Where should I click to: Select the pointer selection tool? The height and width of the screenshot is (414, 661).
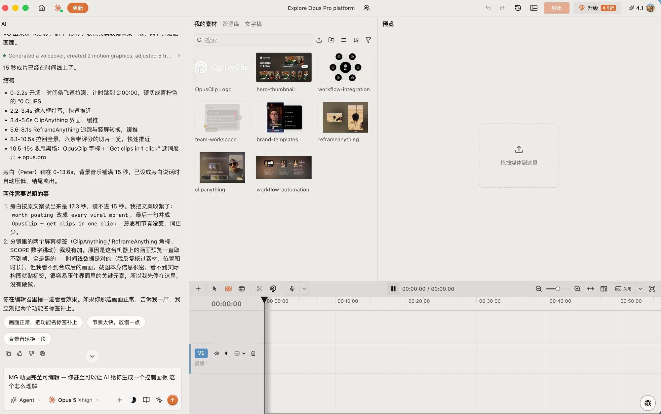[x=215, y=289]
